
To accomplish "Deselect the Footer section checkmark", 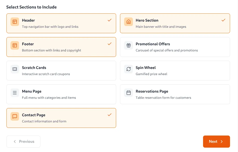I will point(110,44).
